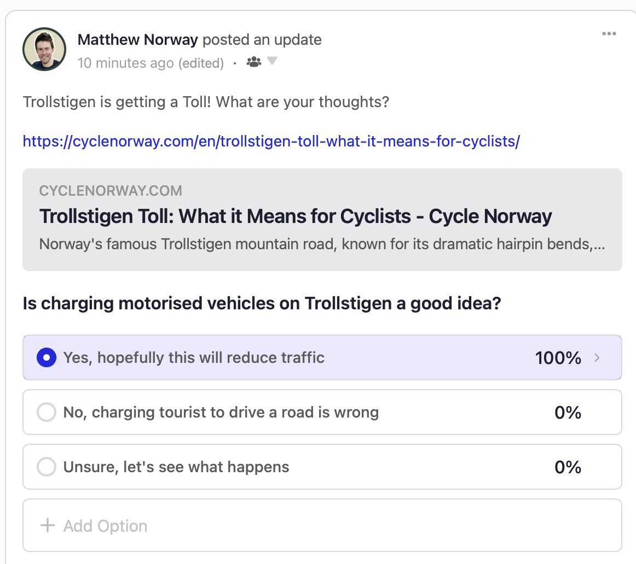Open Matthew Norway's profile name link
636x564 pixels.
(137, 40)
